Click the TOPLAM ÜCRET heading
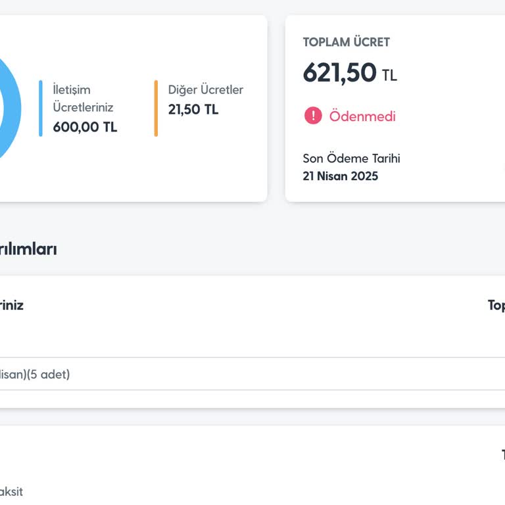The width and height of the screenshot is (505, 505). (x=346, y=42)
